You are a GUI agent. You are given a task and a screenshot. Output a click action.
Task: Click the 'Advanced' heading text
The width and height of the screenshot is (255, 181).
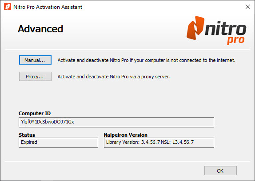tap(40, 29)
